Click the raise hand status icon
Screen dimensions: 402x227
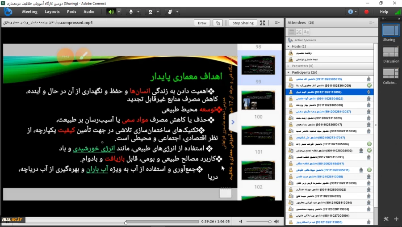[170, 12]
